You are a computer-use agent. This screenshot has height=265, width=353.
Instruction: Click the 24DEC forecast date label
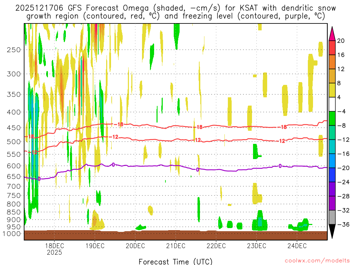click(297, 246)
